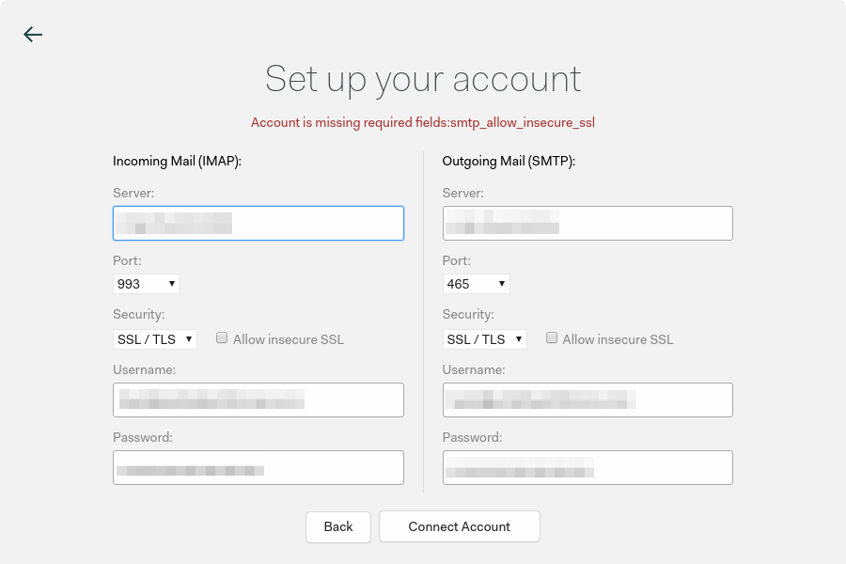Click the SMTP Username field
Image resolution: width=846 pixels, height=564 pixels.
pos(587,399)
